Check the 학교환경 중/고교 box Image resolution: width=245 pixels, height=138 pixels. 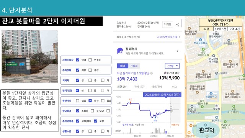(x=92, y=111)
